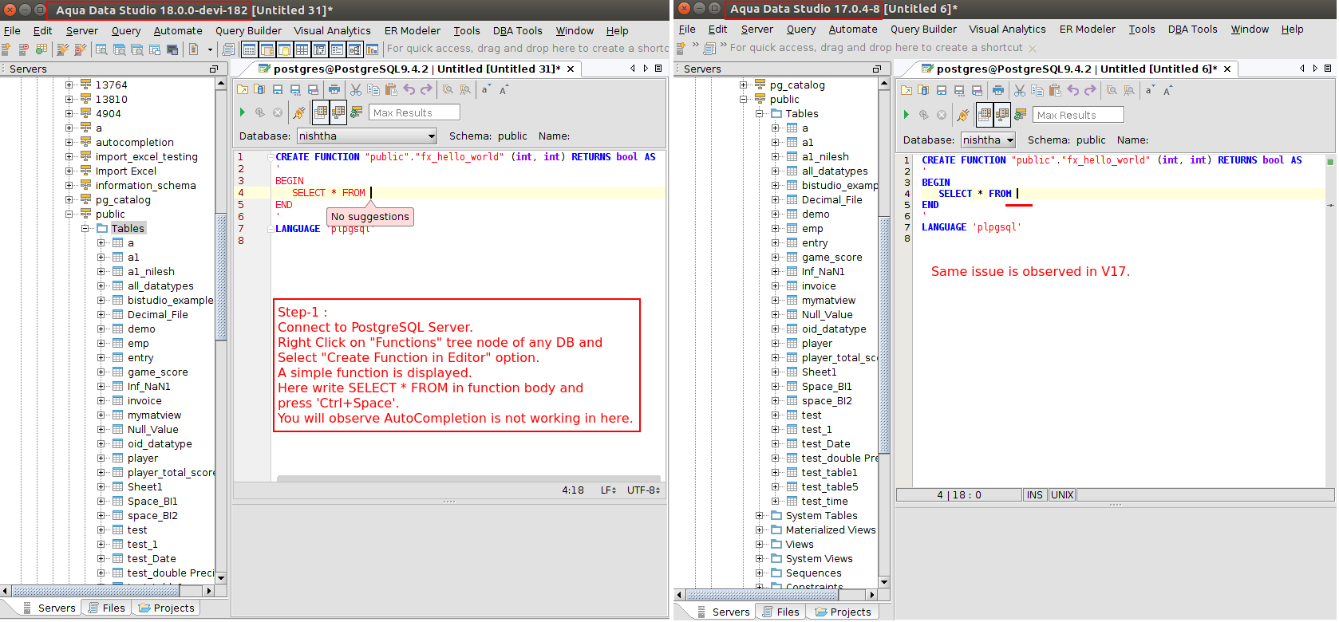The image size is (1339, 622).
Task: Print from the Untitled 31 editor toolbar
Action: (334, 90)
